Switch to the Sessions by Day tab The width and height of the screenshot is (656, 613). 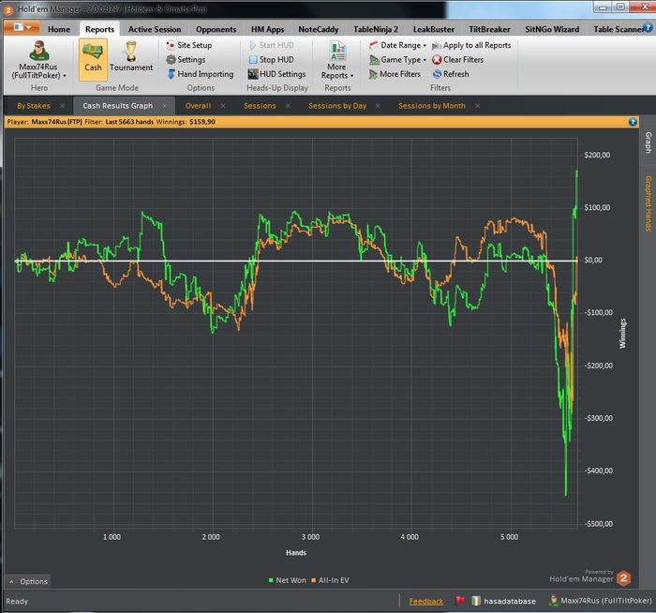(x=337, y=106)
